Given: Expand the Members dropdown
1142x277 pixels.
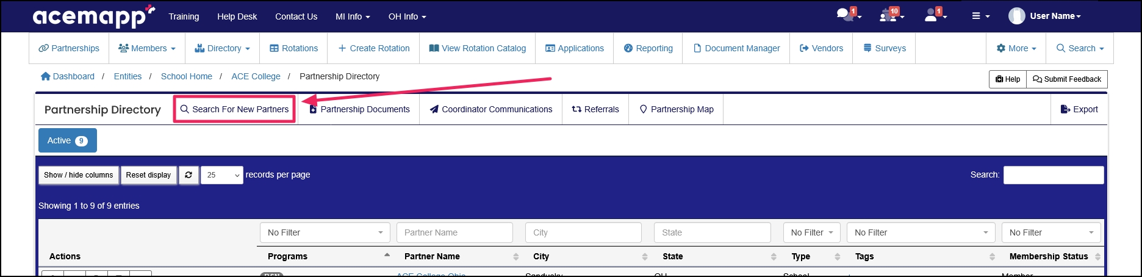Looking at the screenshot, I should pos(146,48).
